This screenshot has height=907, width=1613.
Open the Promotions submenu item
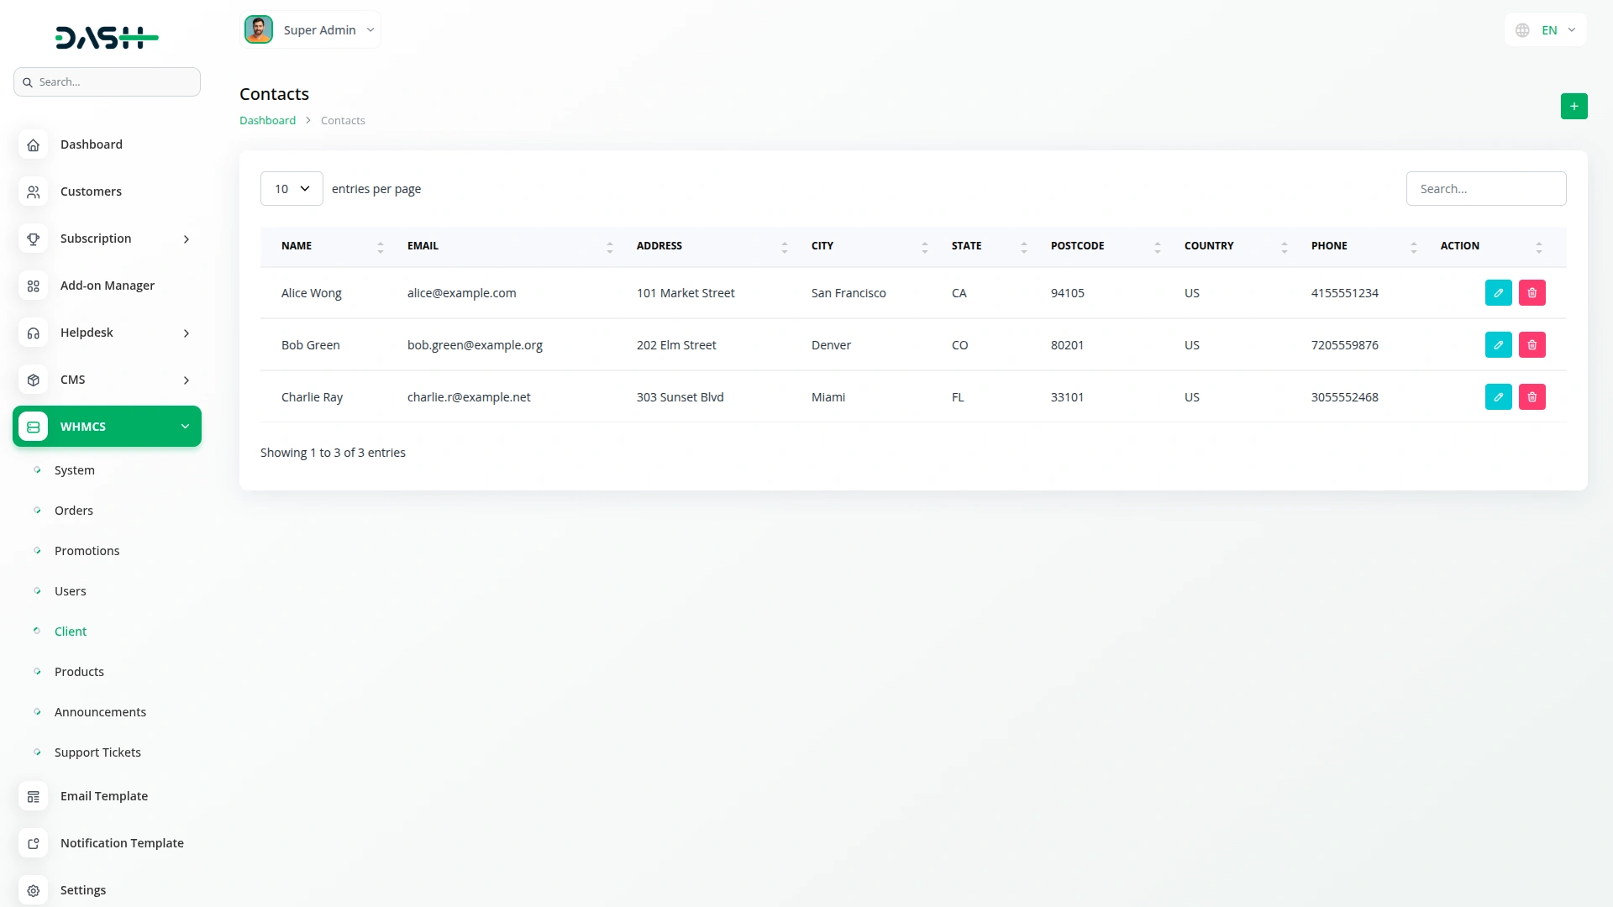tap(87, 551)
